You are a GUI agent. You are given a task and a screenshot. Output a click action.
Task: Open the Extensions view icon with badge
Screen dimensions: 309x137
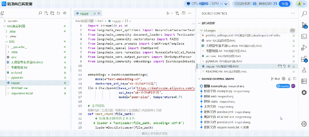304,59
